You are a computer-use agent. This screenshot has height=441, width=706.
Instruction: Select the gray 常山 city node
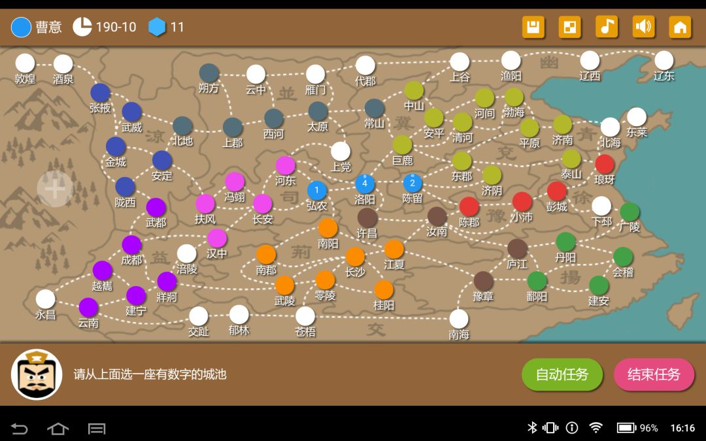point(374,108)
